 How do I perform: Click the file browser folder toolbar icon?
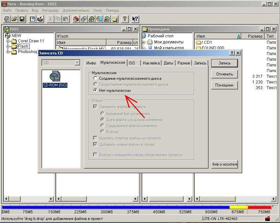point(114,19)
